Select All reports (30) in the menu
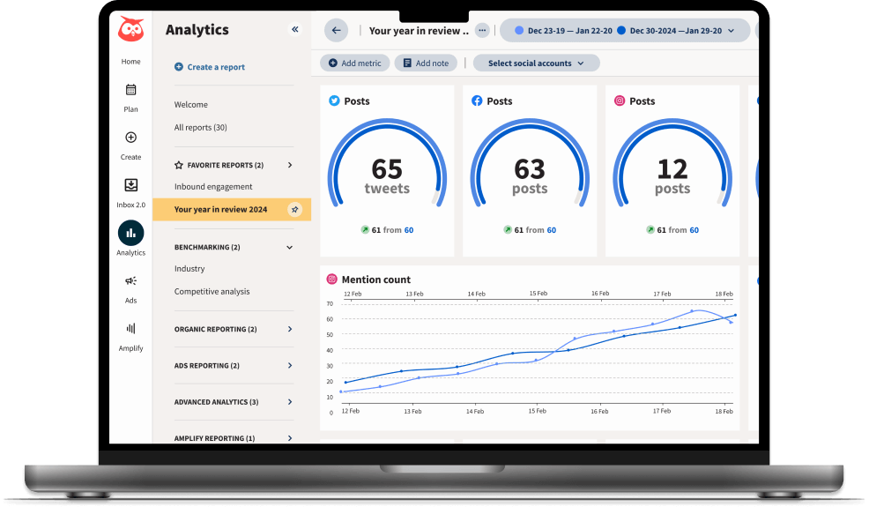Image resolution: width=869 pixels, height=507 pixels. [x=200, y=128]
